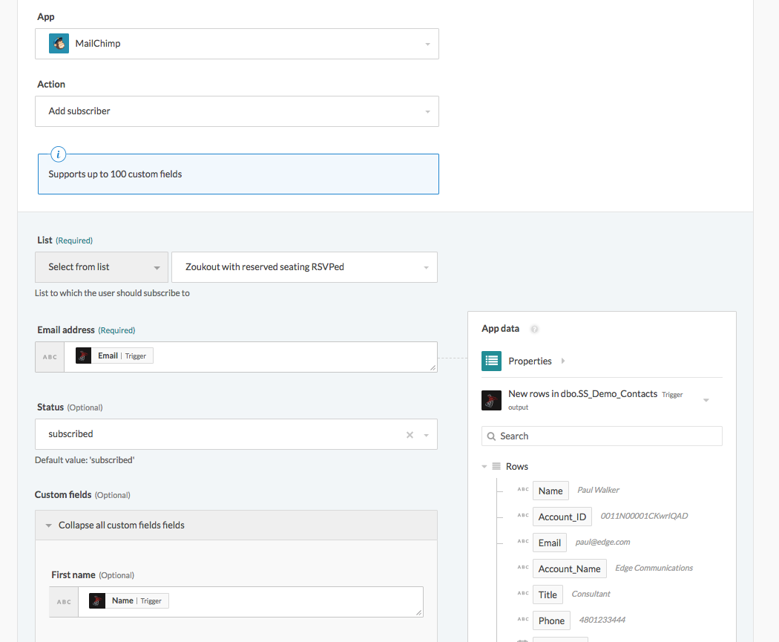Clear the subscribed Status value

409,433
